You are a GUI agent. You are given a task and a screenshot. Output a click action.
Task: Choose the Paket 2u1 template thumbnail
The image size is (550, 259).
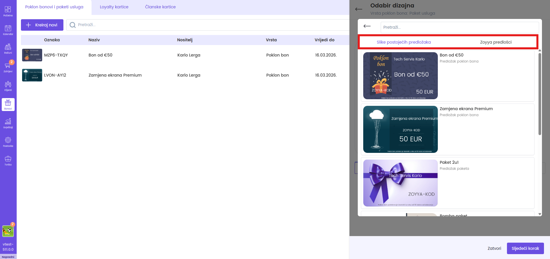(x=400, y=183)
